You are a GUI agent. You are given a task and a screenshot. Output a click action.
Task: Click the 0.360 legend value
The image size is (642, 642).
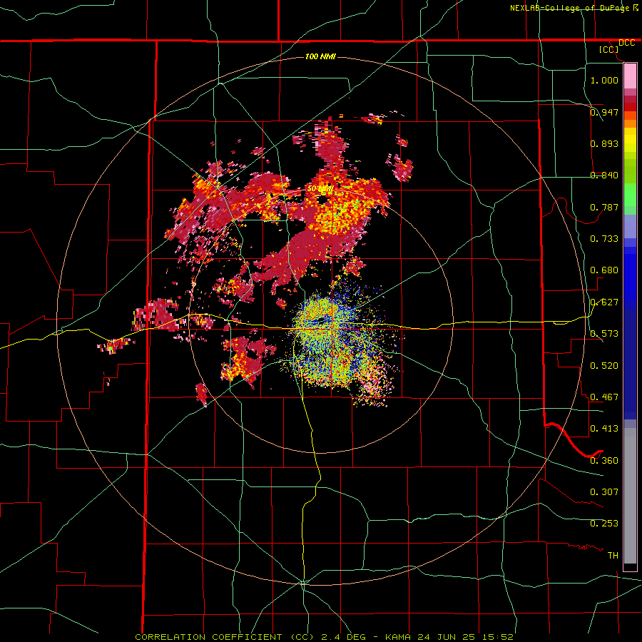click(x=604, y=460)
